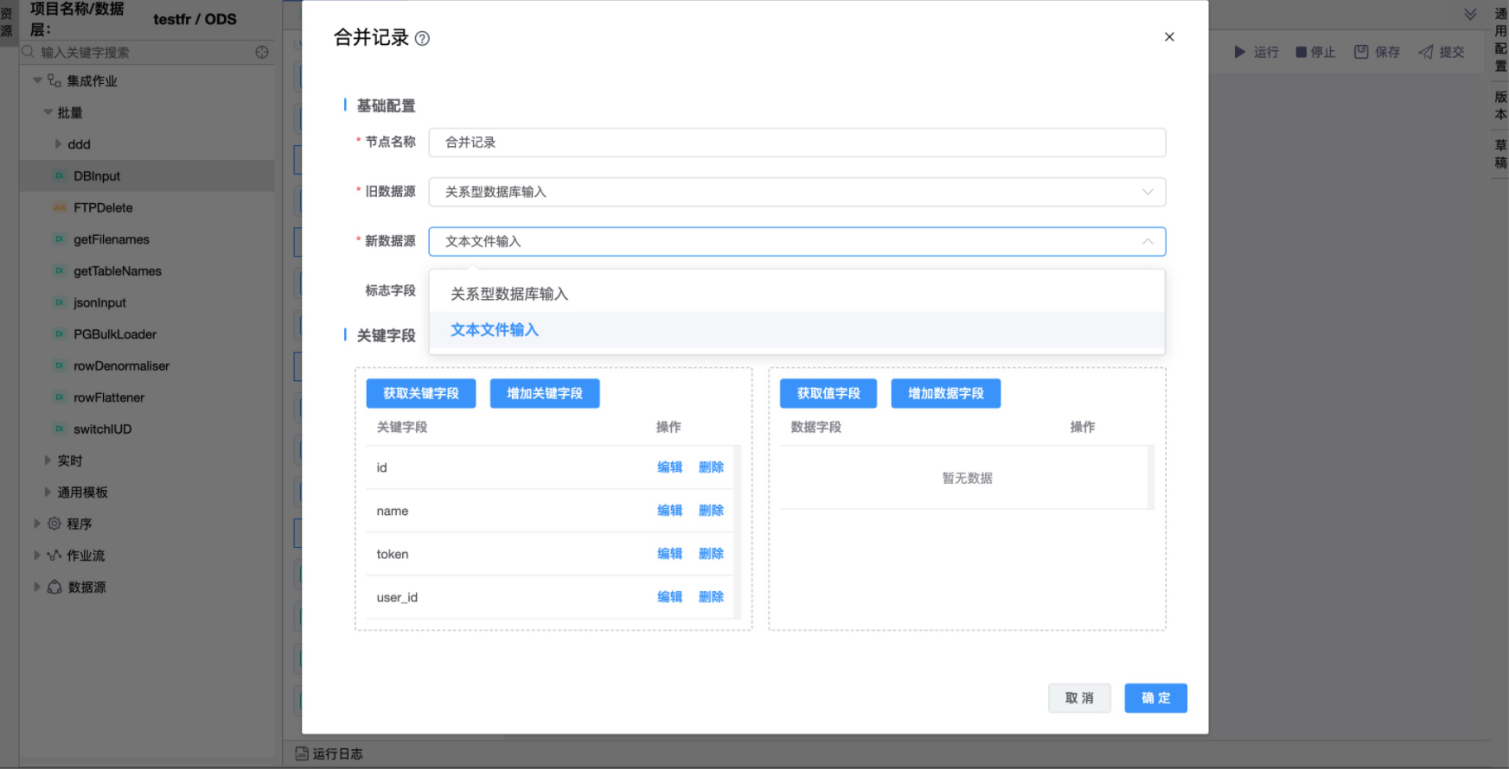Collapse the 新数据源 dropdown
Screen dimensions: 1509x769
[x=1148, y=242]
